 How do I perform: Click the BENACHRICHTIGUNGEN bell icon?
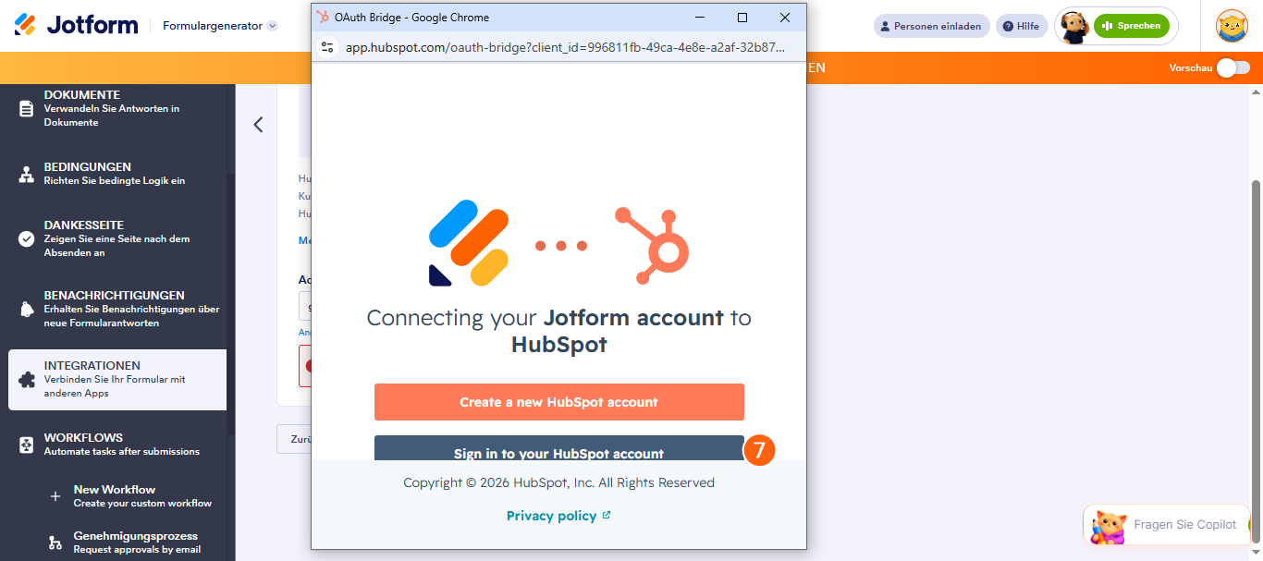pyautogui.click(x=27, y=309)
